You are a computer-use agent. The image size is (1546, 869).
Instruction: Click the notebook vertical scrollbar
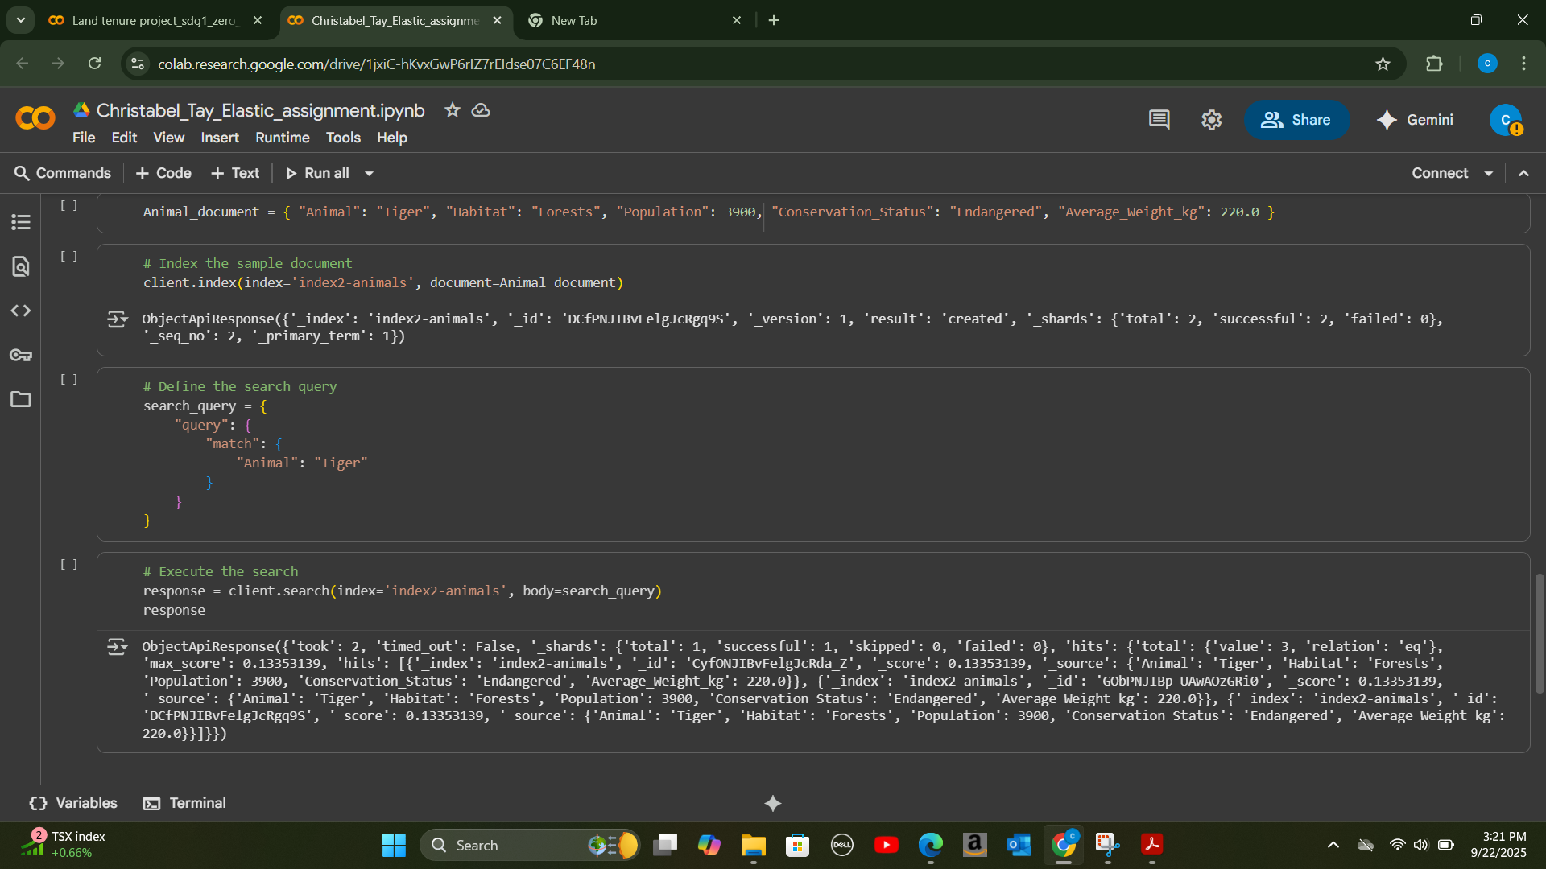1539,632
